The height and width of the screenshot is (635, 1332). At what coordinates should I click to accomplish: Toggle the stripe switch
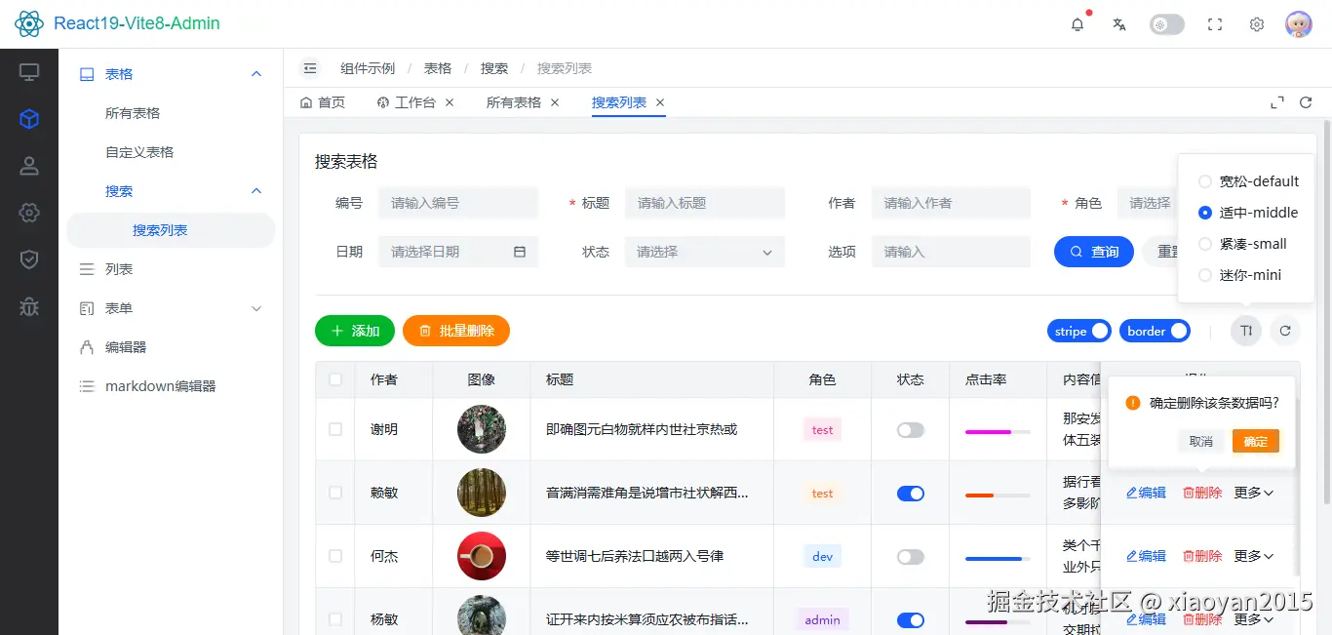click(x=1079, y=331)
